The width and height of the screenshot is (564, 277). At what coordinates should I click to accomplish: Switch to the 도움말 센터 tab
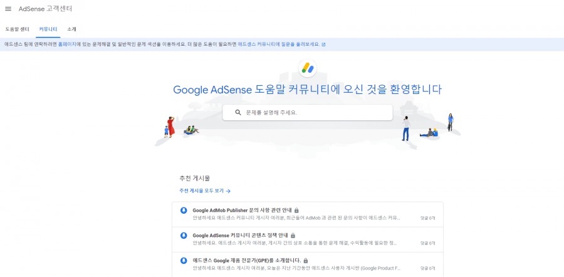click(18, 29)
